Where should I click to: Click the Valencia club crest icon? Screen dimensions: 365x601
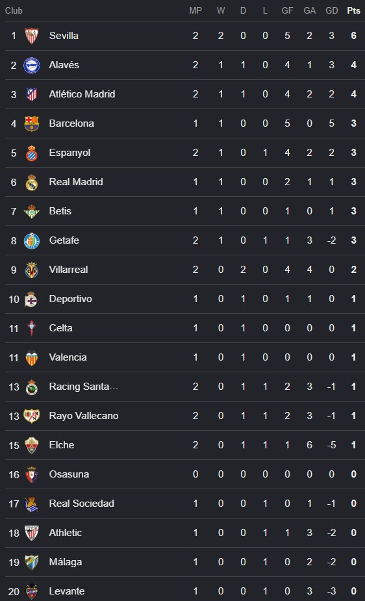click(31, 357)
